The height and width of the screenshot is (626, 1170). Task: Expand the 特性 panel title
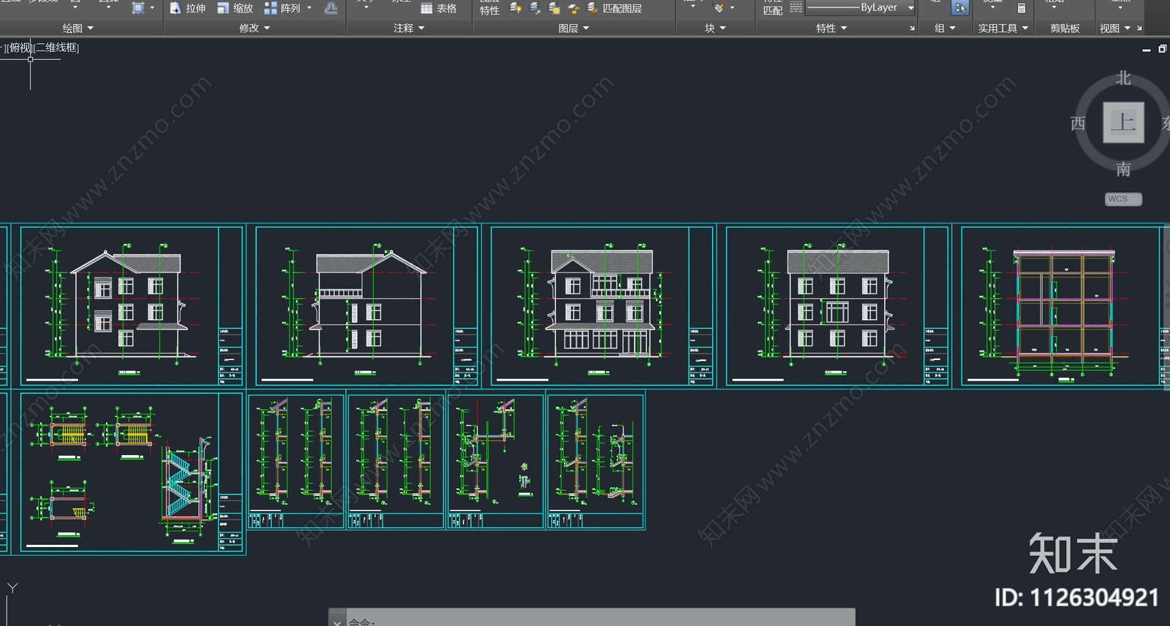click(831, 28)
